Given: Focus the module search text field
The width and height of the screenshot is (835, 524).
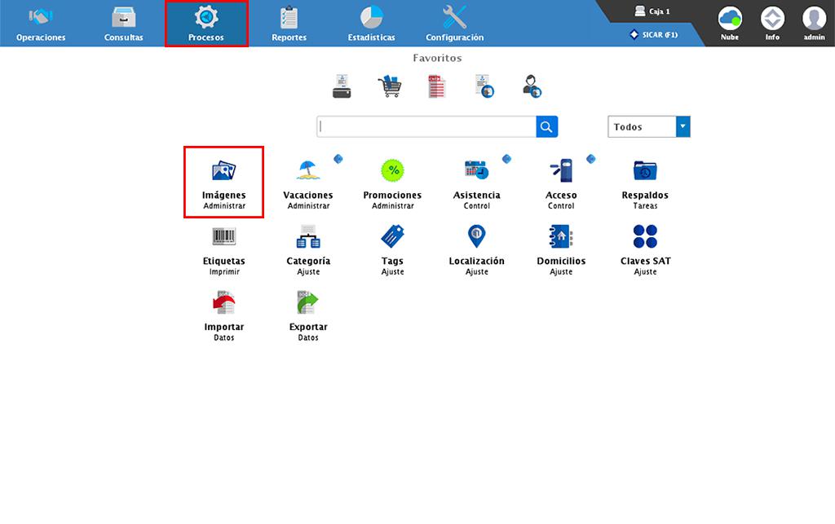Looking at the screenshot, I should [426, 126].
